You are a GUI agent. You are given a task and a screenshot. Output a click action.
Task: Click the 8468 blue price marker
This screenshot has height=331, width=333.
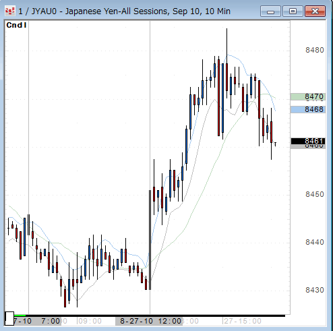(x=307, y=109)
